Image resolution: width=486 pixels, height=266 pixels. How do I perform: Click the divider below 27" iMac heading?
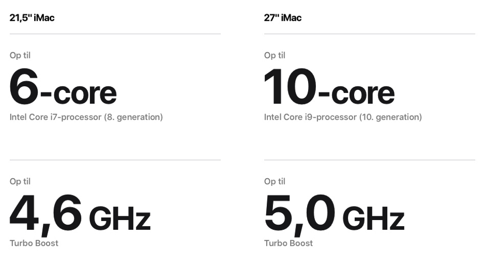pyautogui.click(x=369, y=34)
